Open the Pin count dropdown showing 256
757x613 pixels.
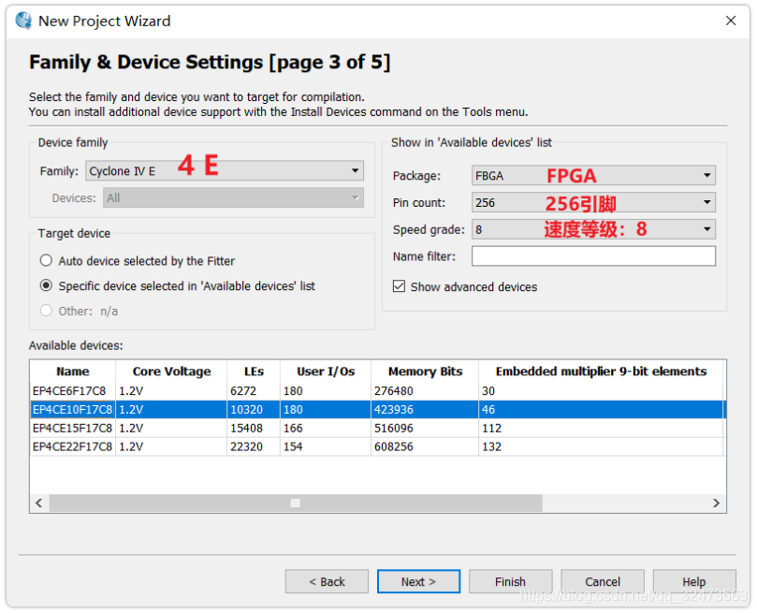tap(593, 202)
